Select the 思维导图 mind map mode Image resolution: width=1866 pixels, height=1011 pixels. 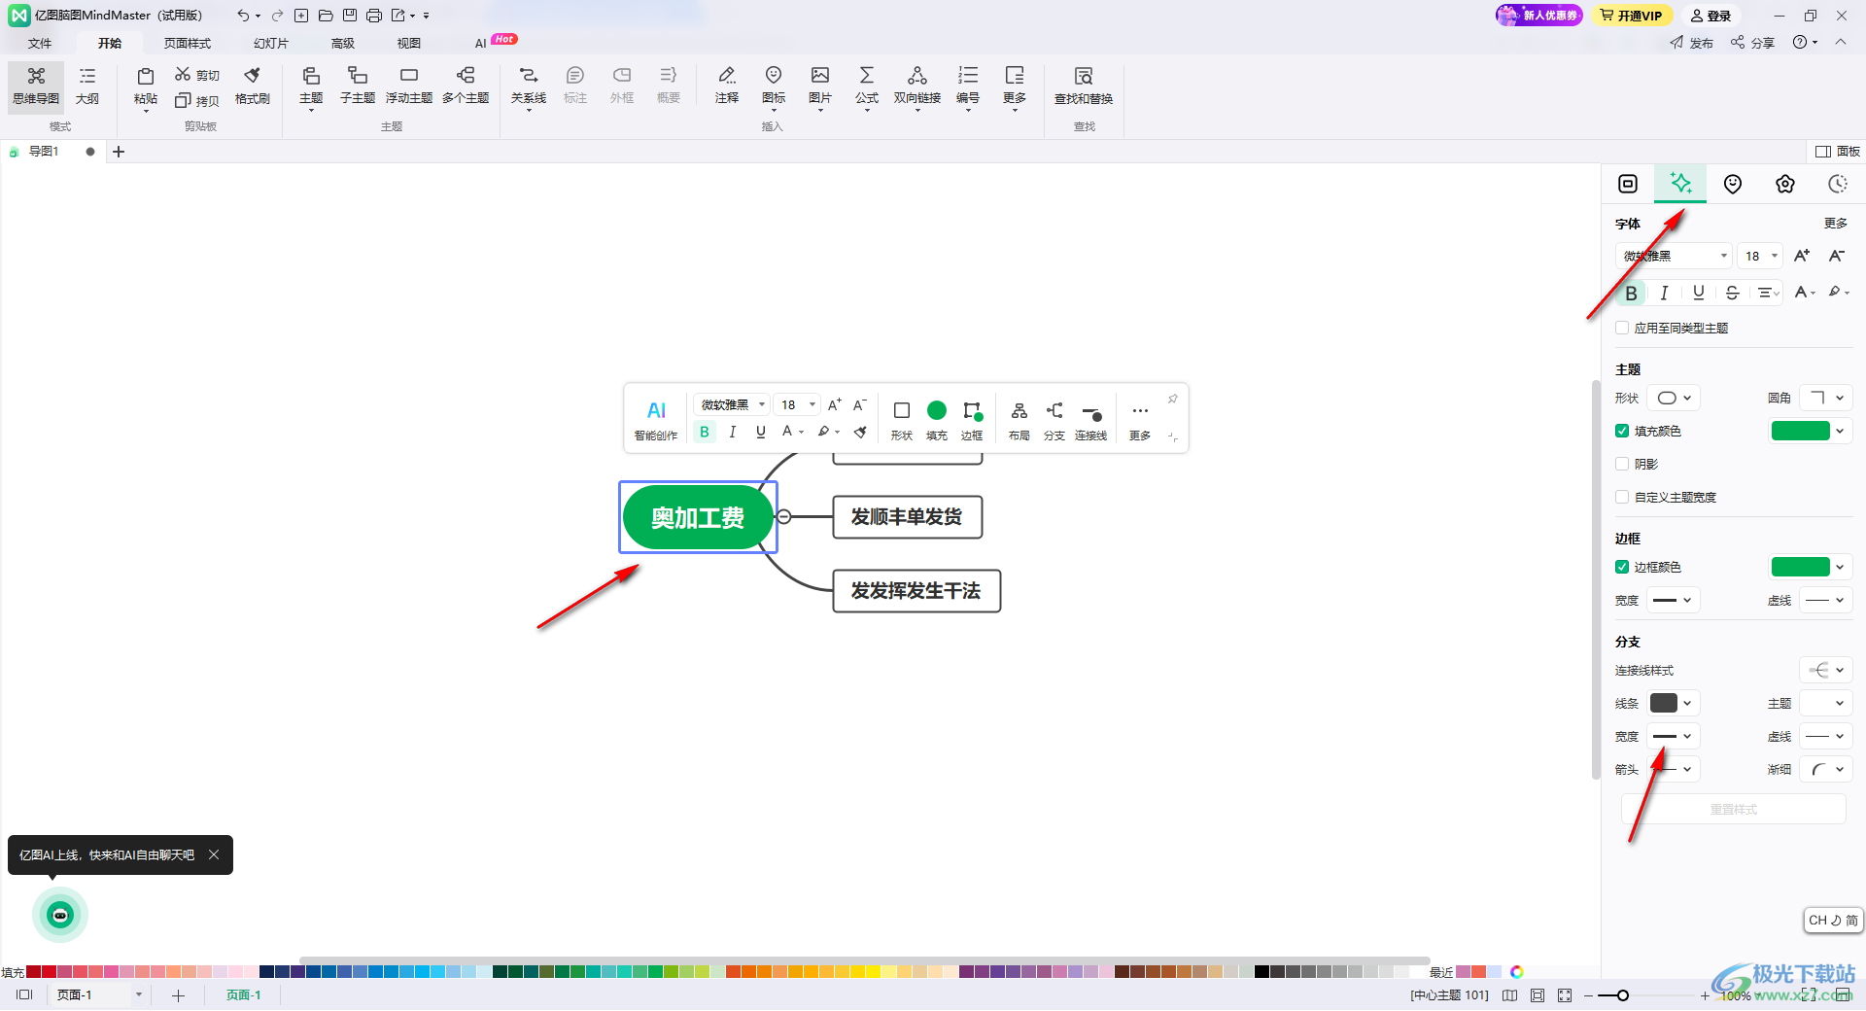point(36,87)
